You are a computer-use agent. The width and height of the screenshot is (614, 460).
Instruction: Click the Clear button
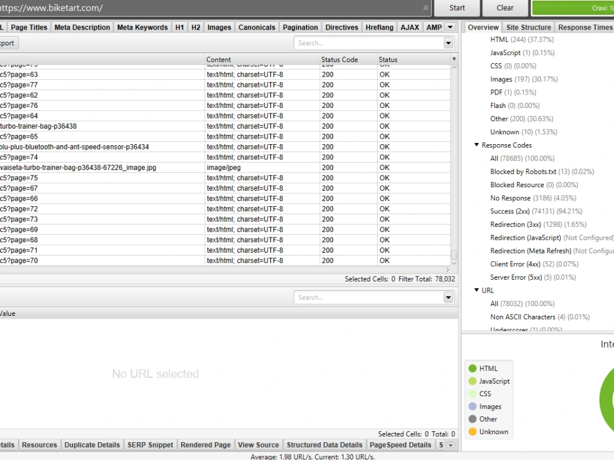(x=505, y=8)
